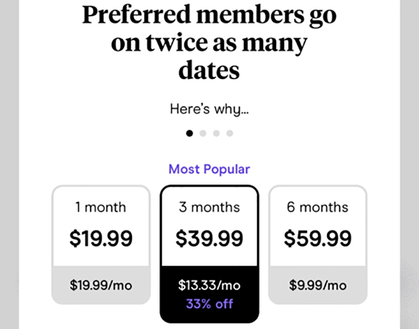Click the 33% off discount text
The width and height of the screenshot is (419, 329).
click(209, 304)
